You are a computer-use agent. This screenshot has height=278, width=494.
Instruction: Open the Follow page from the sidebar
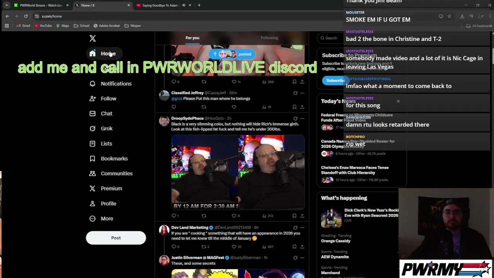click(103, 98)
